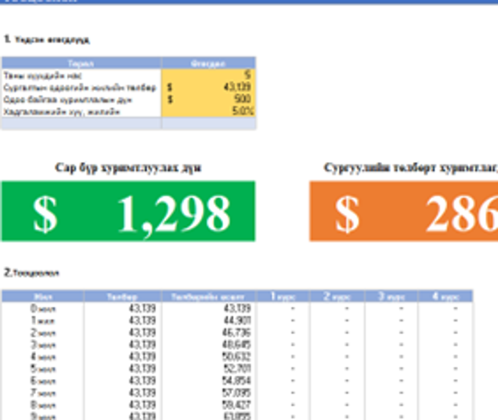This screenshot has width=498, height=420.
Task: Select the '2 курс' column header
Action: 337,296
